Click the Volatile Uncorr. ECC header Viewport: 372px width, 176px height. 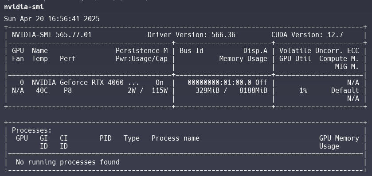(319, 51)
